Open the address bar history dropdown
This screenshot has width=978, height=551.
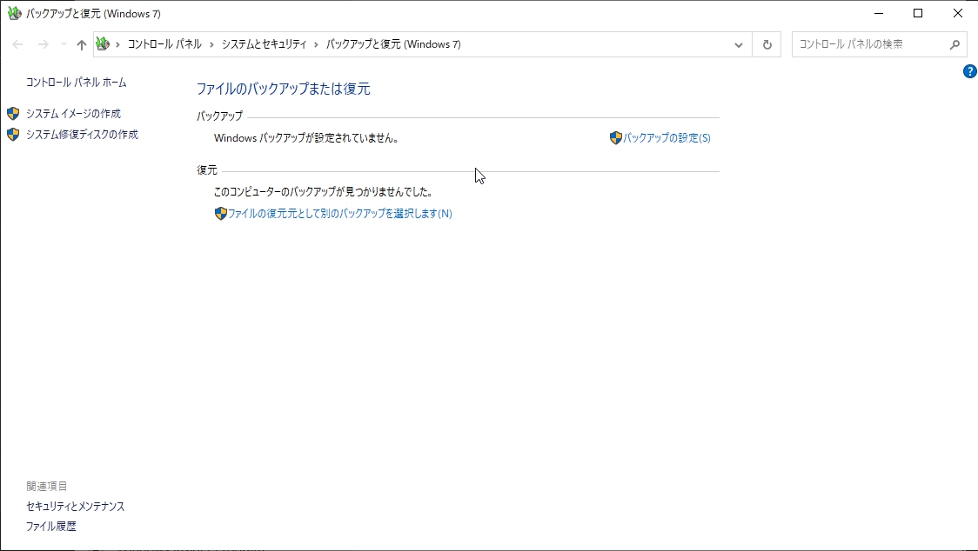pyautogui.click(x=738, y=43)
